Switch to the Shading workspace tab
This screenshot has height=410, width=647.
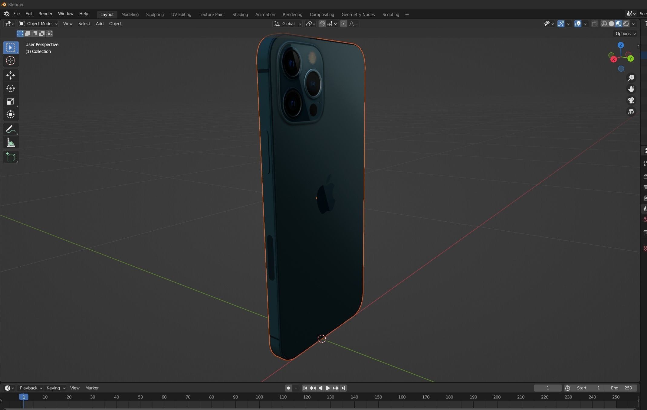(240, 15)
